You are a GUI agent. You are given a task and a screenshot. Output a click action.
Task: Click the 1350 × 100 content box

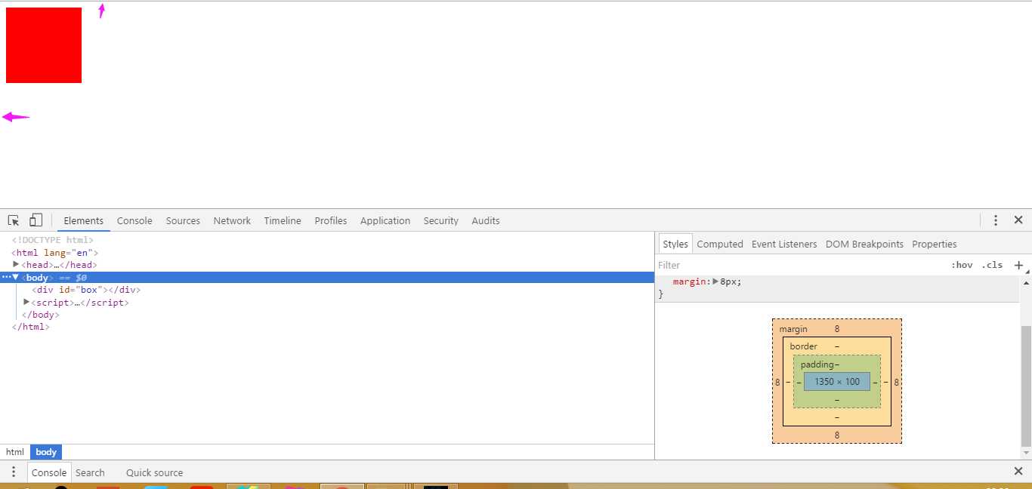[837, 382]
